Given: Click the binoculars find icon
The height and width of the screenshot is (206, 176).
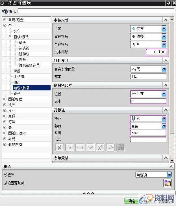Looking at the screenshot, I should coord(5,12).
